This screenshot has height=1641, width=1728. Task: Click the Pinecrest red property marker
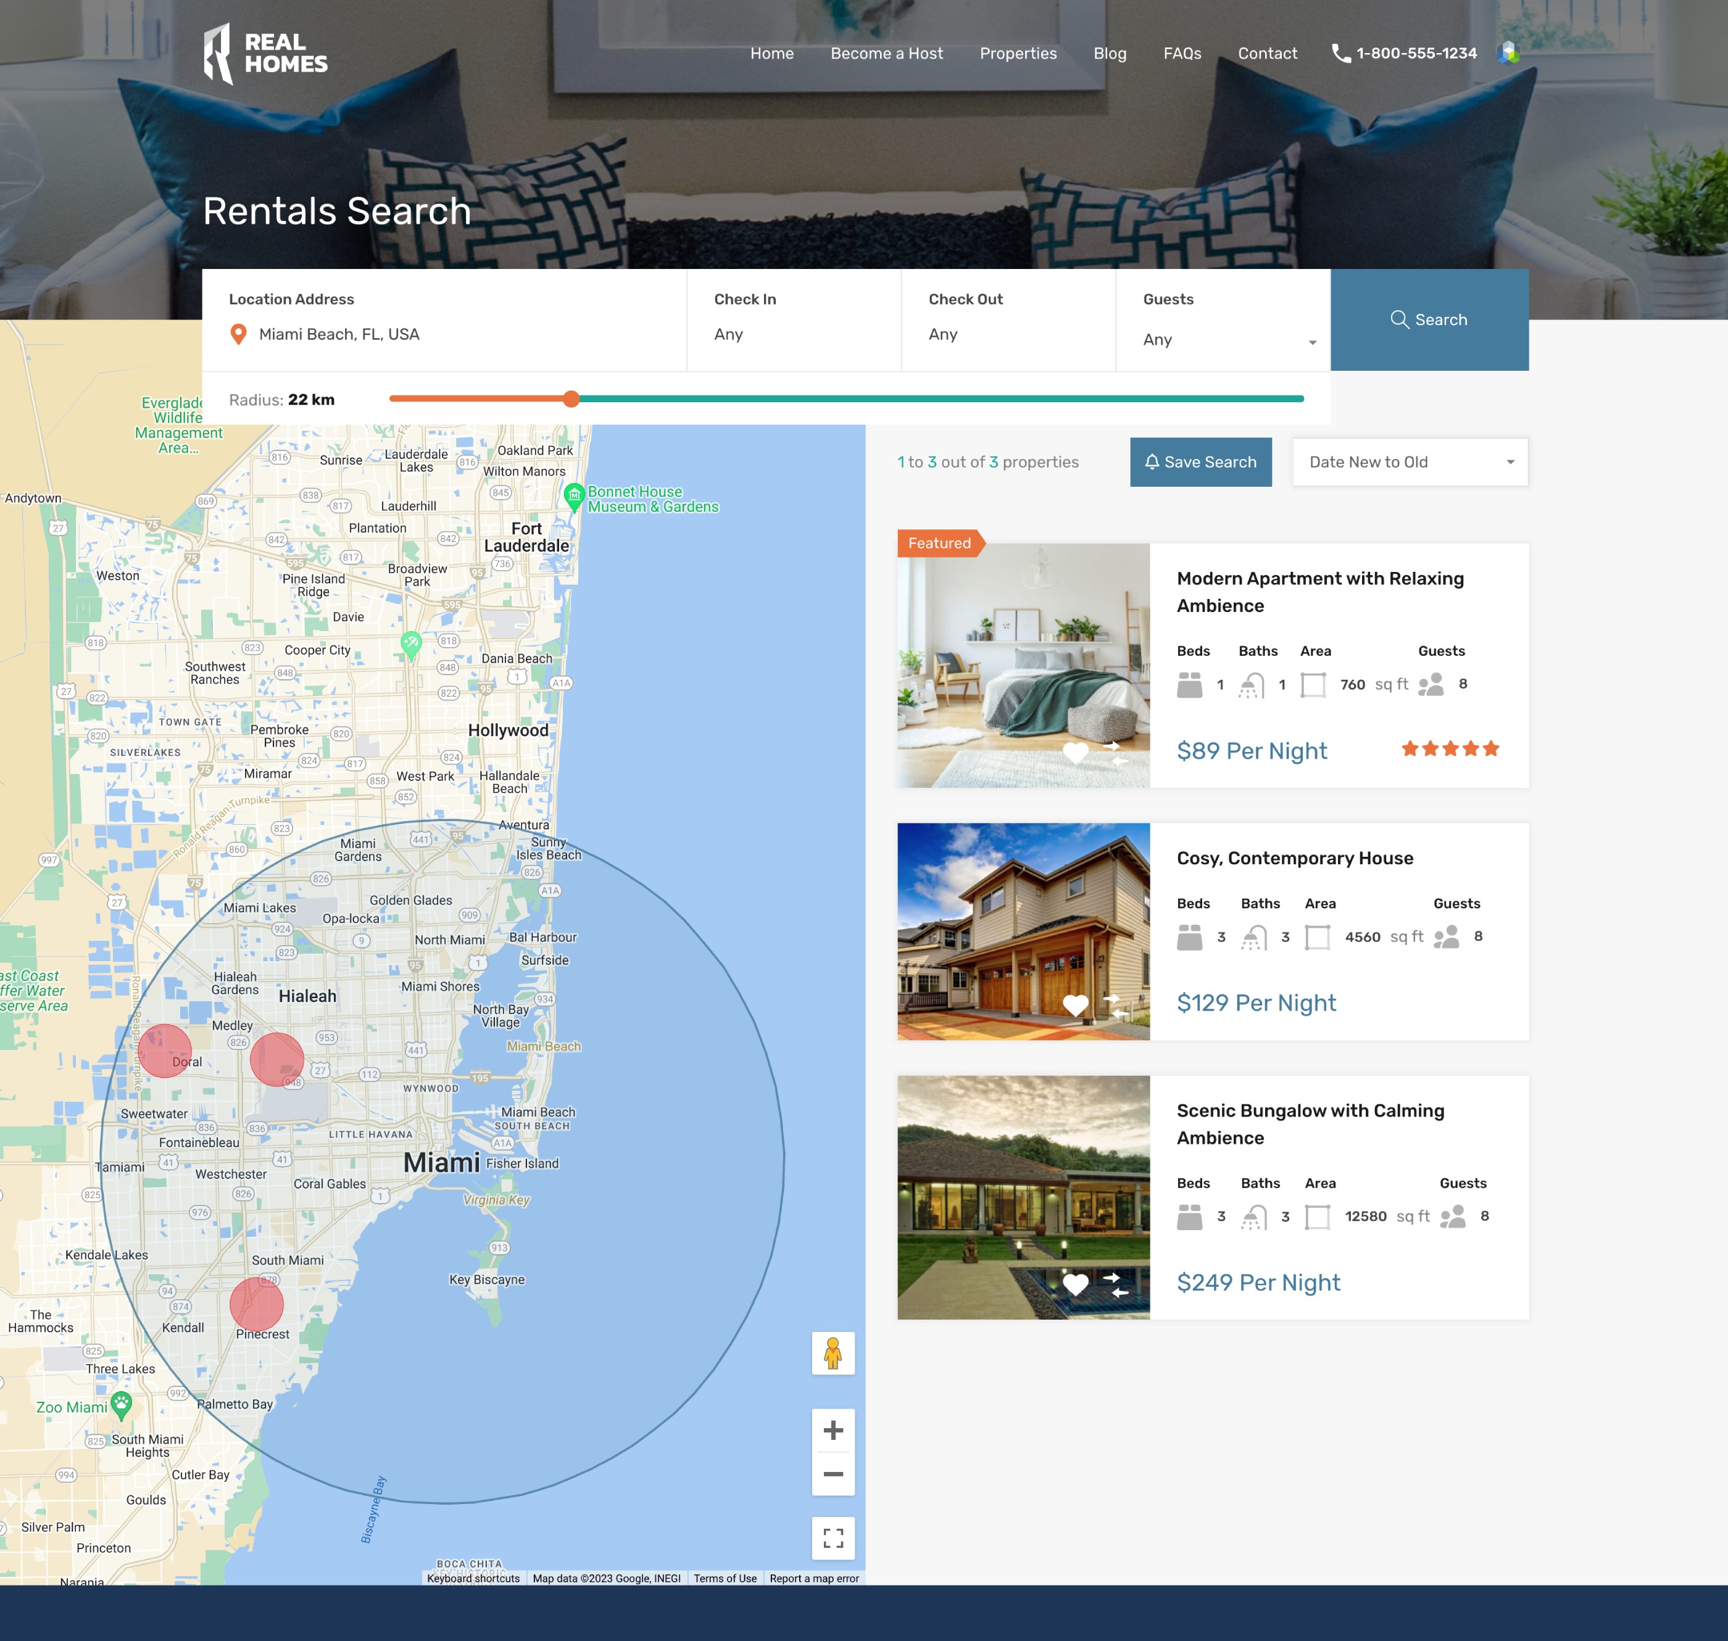pyautogui.click(x=256, y=1304)
